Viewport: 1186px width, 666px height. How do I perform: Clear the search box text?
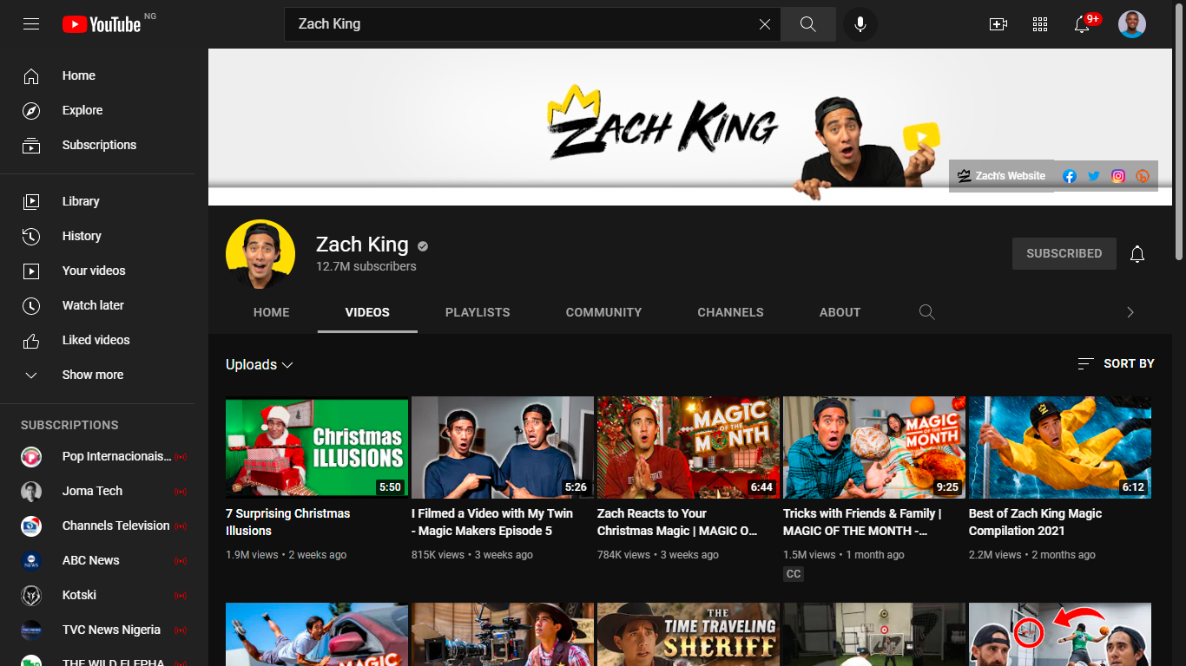[765, 24]
